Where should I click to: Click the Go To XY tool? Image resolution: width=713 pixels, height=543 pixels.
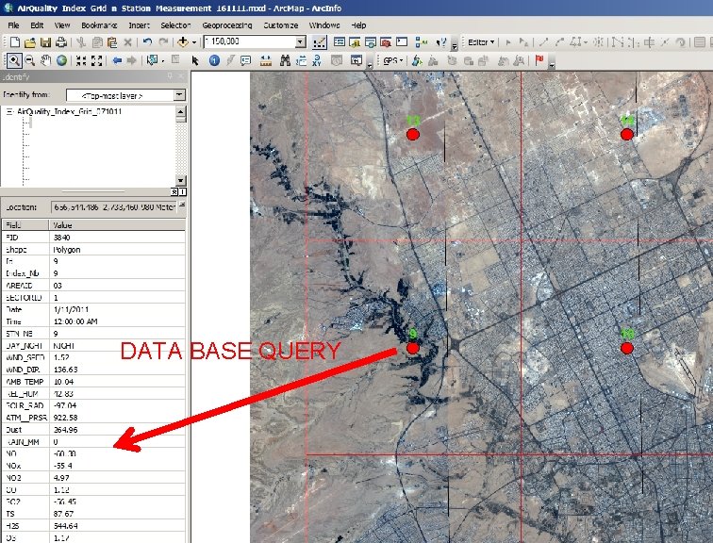[317, 60]
